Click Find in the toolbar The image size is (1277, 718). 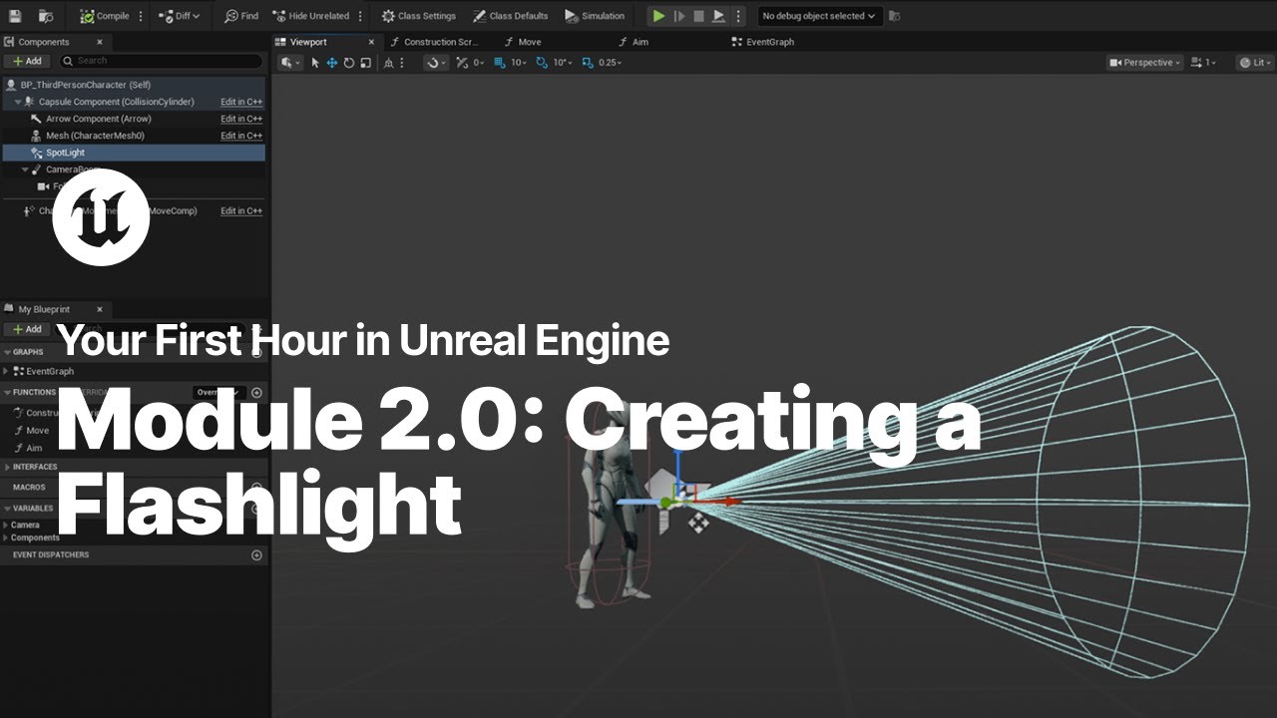pyautogui.click(x=241, y=16)
